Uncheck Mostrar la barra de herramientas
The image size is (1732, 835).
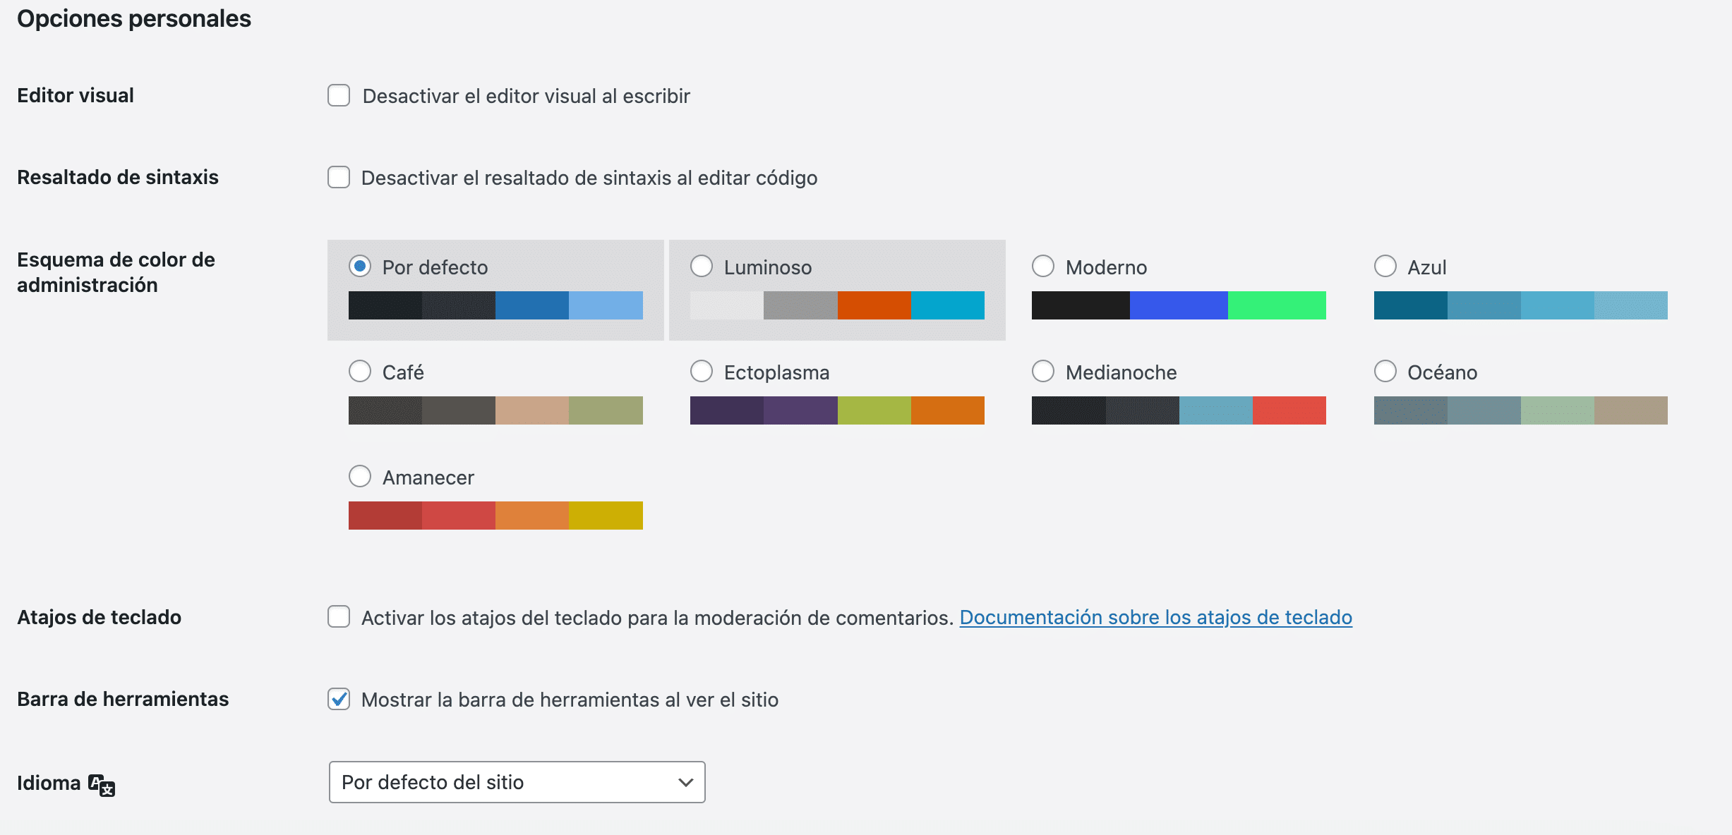[x=339, y=699]
